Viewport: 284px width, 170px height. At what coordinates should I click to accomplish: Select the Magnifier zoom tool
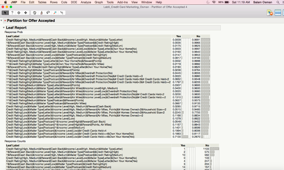point(55,13)
